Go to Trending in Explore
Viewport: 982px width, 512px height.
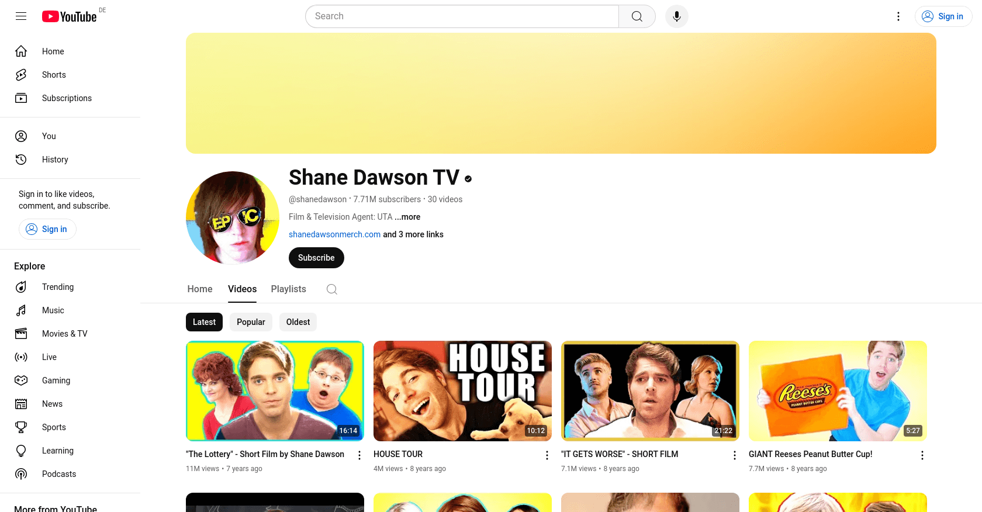click(x=57, y=287)
